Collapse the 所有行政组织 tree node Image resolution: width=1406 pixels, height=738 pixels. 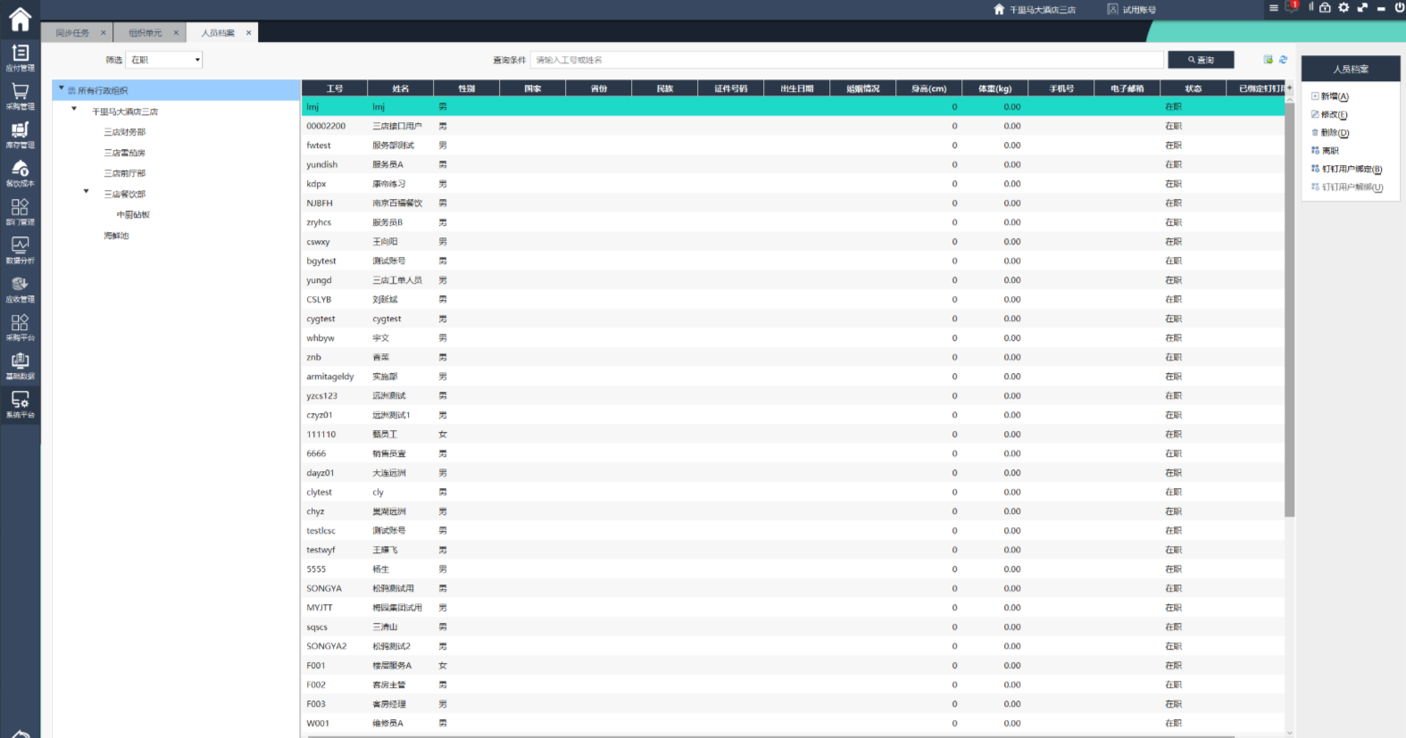[62, 89]
